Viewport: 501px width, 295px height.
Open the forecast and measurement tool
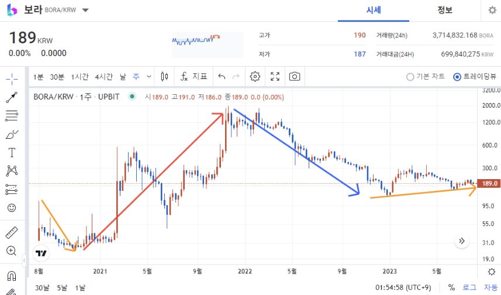click(x=12, y=190)
